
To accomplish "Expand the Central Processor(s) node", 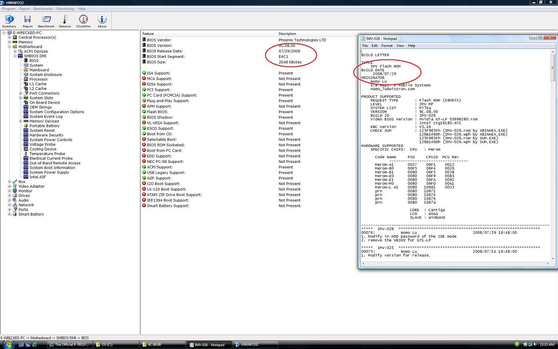I will click(9, 37).
